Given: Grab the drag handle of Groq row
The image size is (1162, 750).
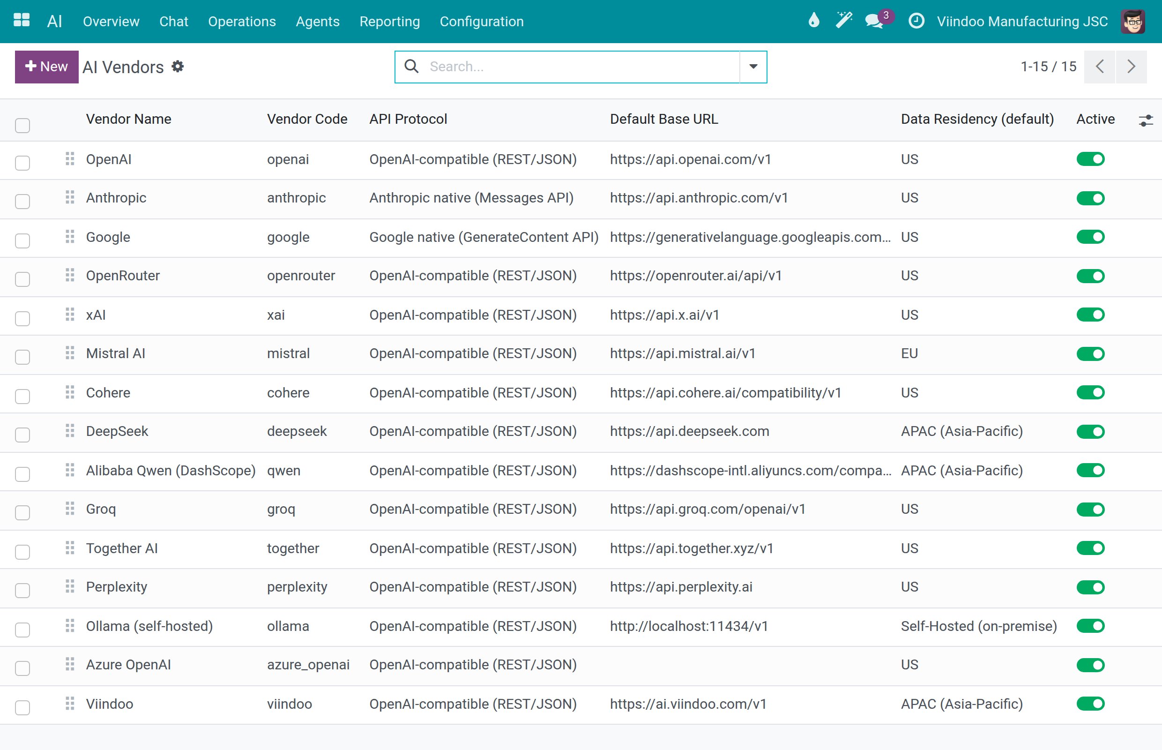Looking at the screenshot, I should tap(70, 509).
